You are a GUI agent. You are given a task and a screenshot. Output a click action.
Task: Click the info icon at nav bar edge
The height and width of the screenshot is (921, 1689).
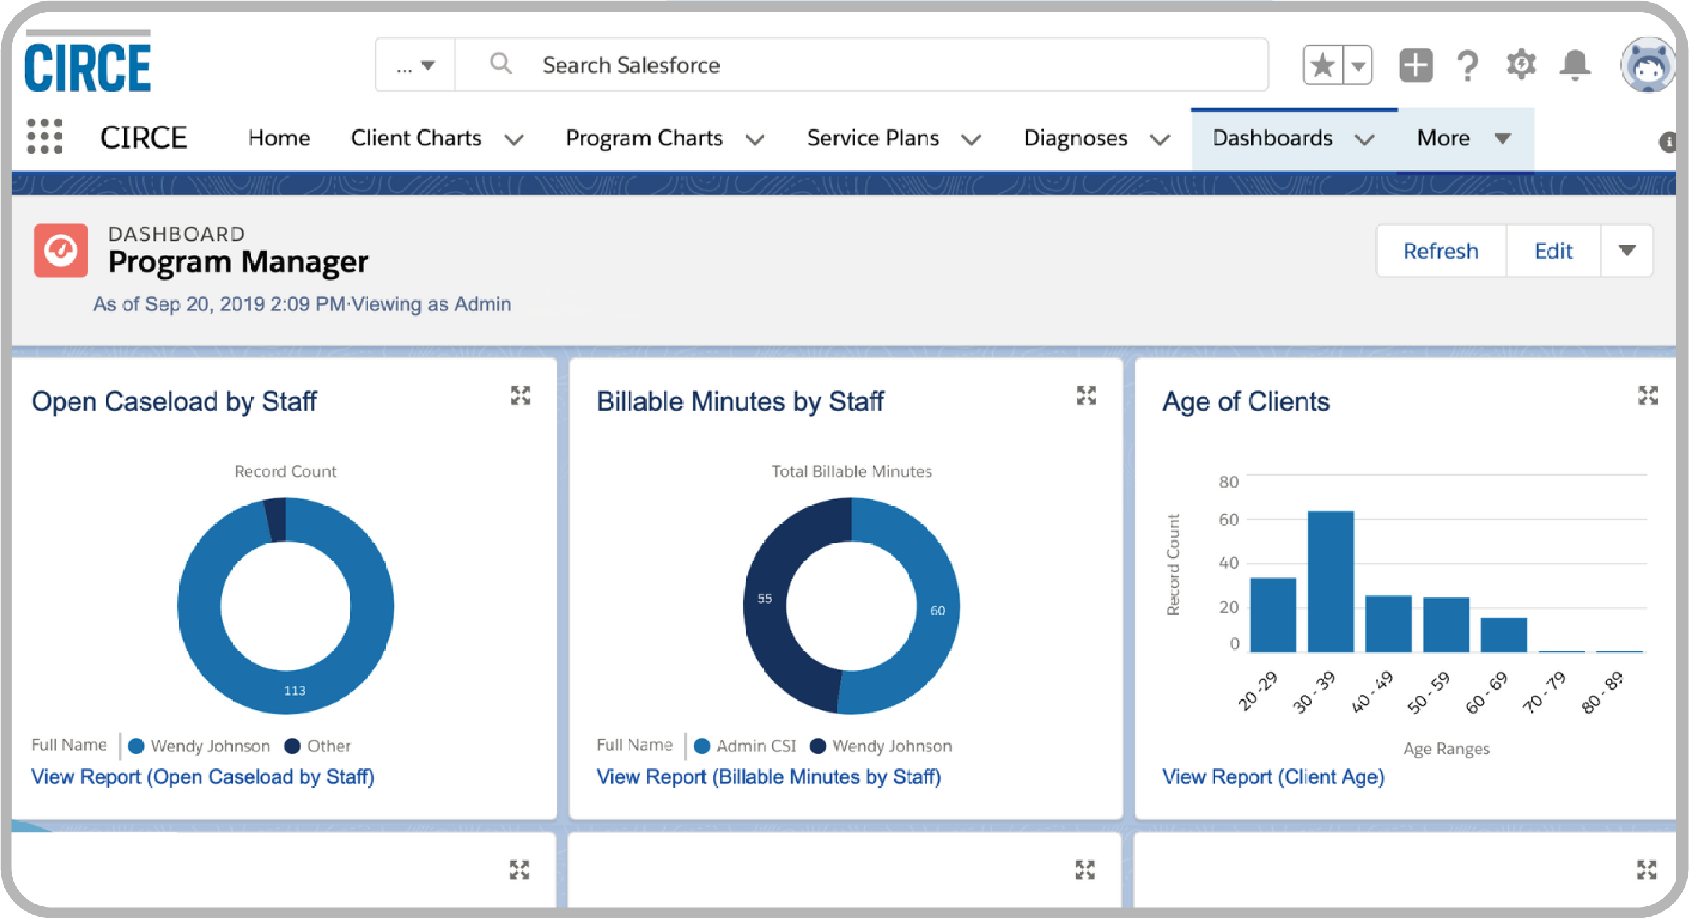tap(1667, 142)
